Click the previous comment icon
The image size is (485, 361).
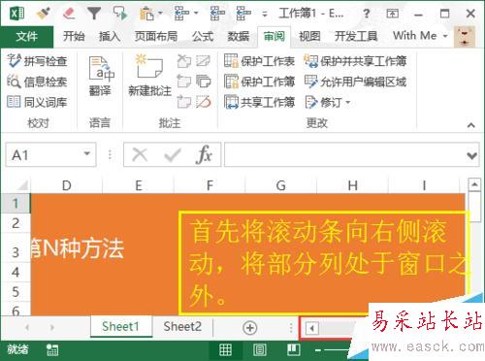coord(184,82)
